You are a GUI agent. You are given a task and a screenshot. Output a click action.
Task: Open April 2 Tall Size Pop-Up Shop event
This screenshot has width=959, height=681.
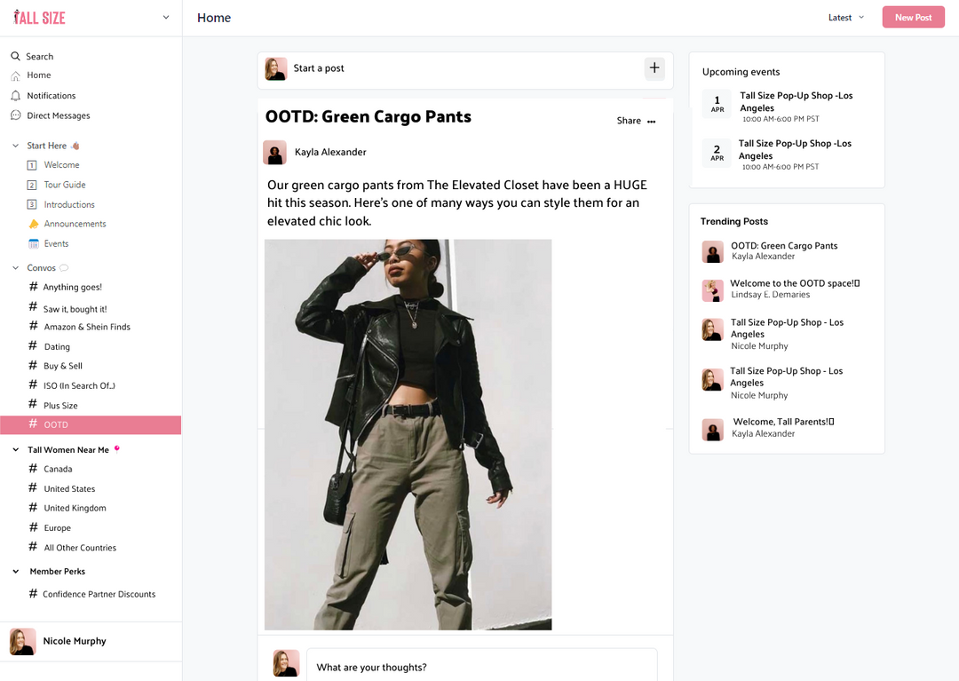click(795, 149)
